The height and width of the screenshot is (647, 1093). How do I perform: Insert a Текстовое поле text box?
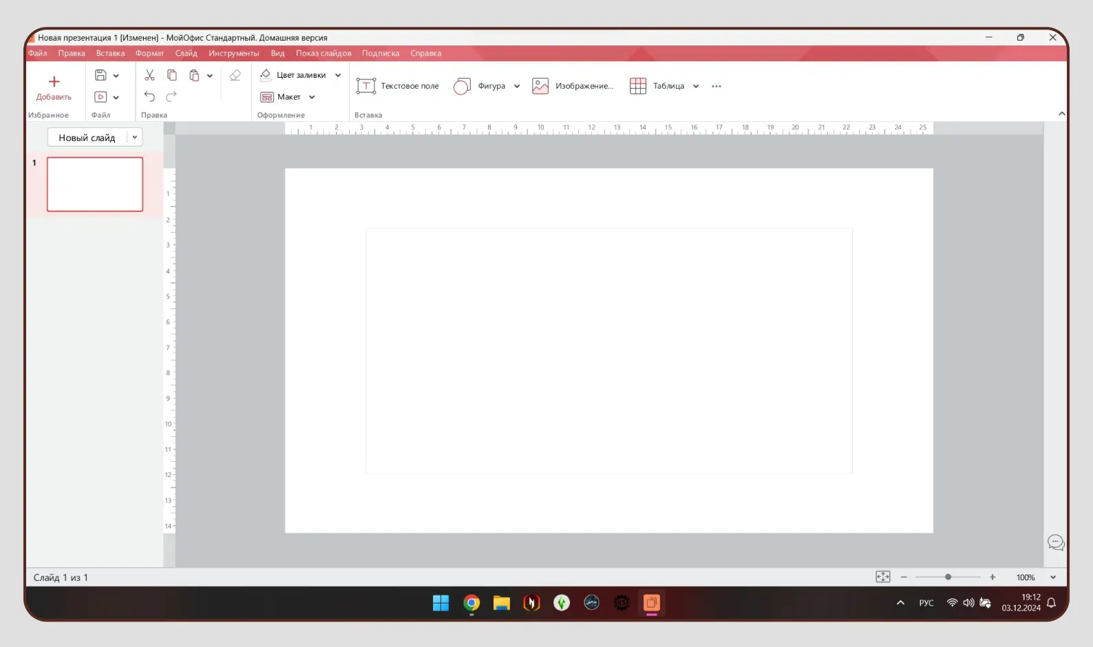[397, 86]
